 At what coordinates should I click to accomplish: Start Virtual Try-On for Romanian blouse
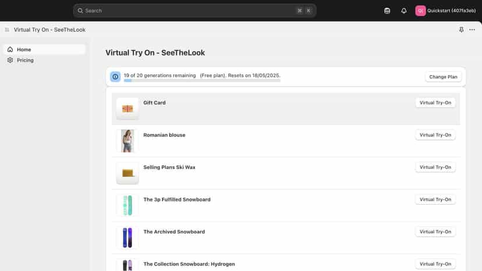[435, 135]
